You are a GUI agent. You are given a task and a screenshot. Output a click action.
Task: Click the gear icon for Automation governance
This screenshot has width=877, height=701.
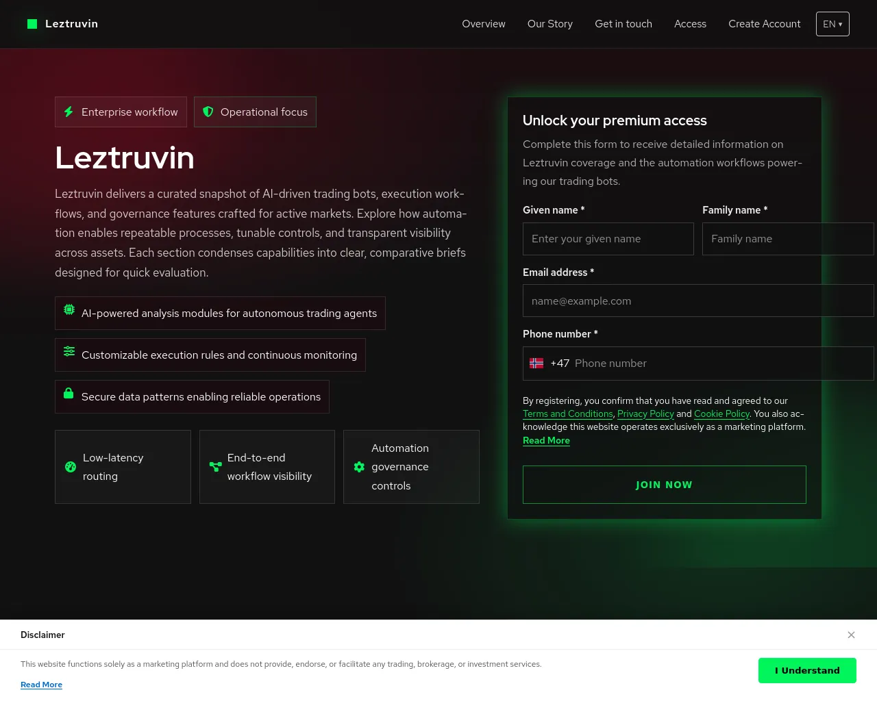point(359,467)
